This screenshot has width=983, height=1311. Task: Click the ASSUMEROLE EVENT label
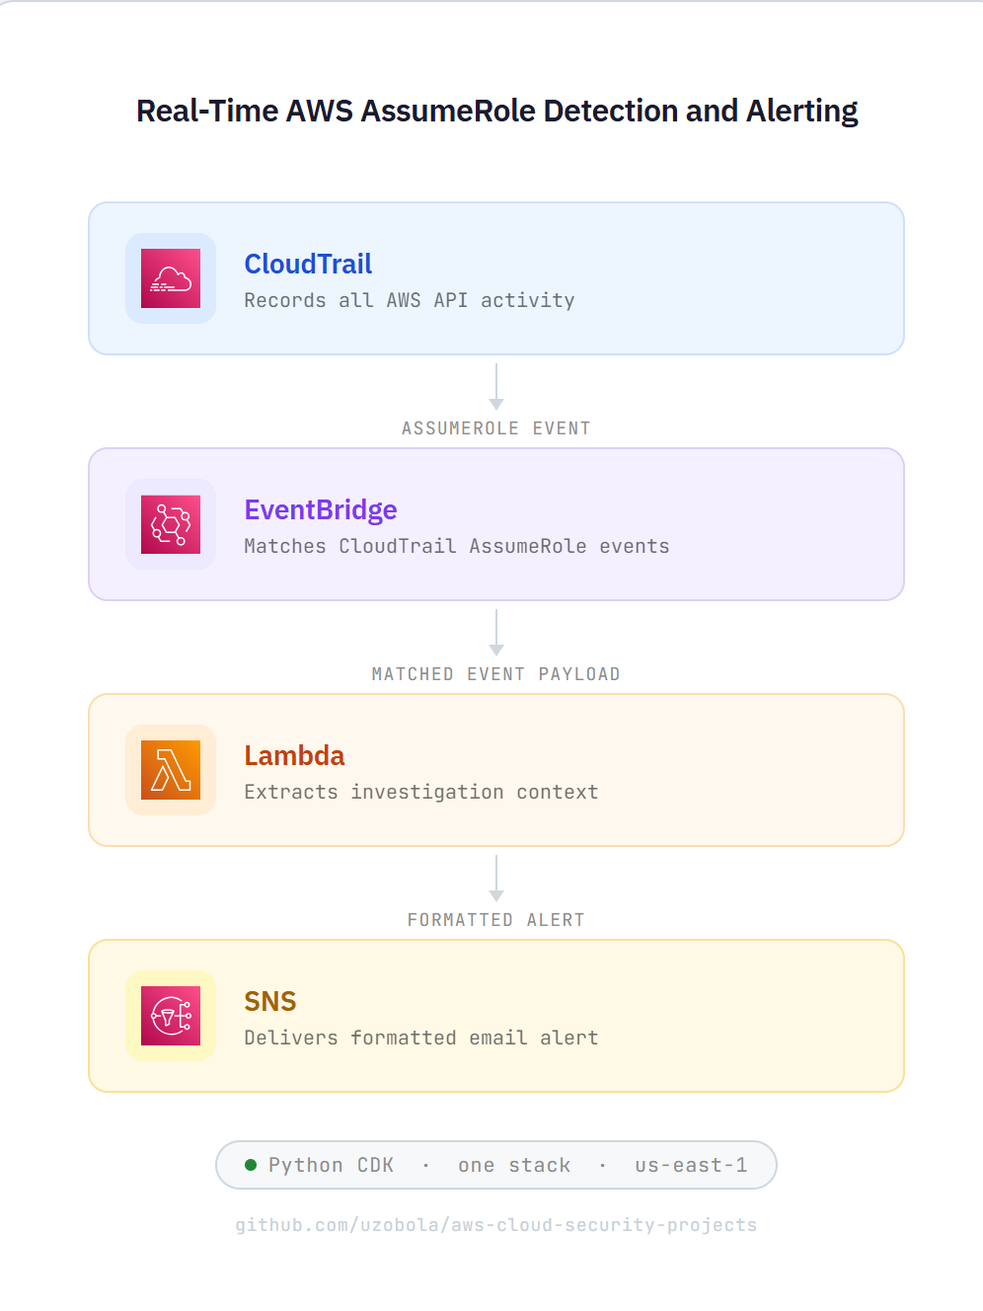click(x=496, y=428)
